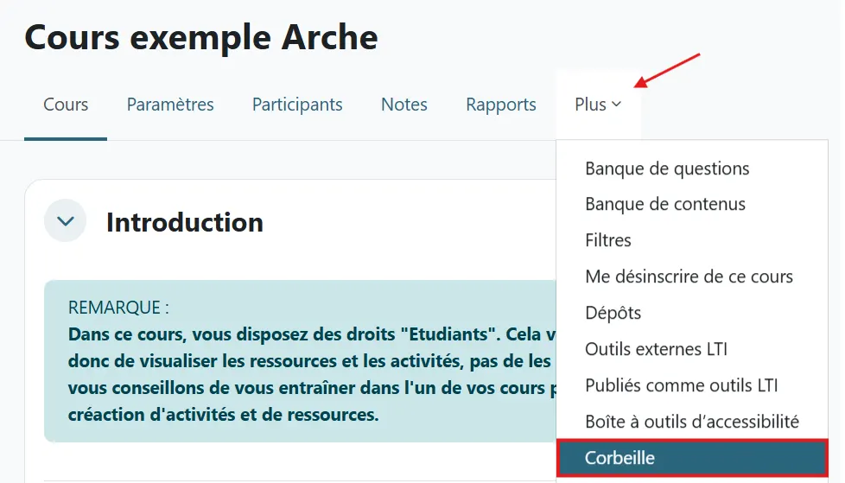Switch to the Paramètres tab
This screenshot has height=483, width=845.
tap(170, 104)
